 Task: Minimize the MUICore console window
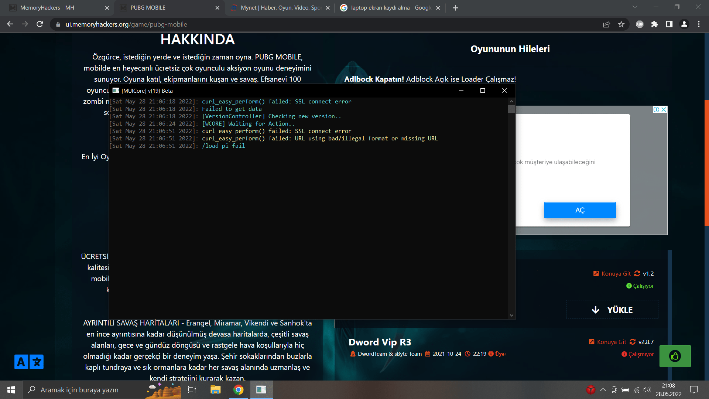click(461, 91)
